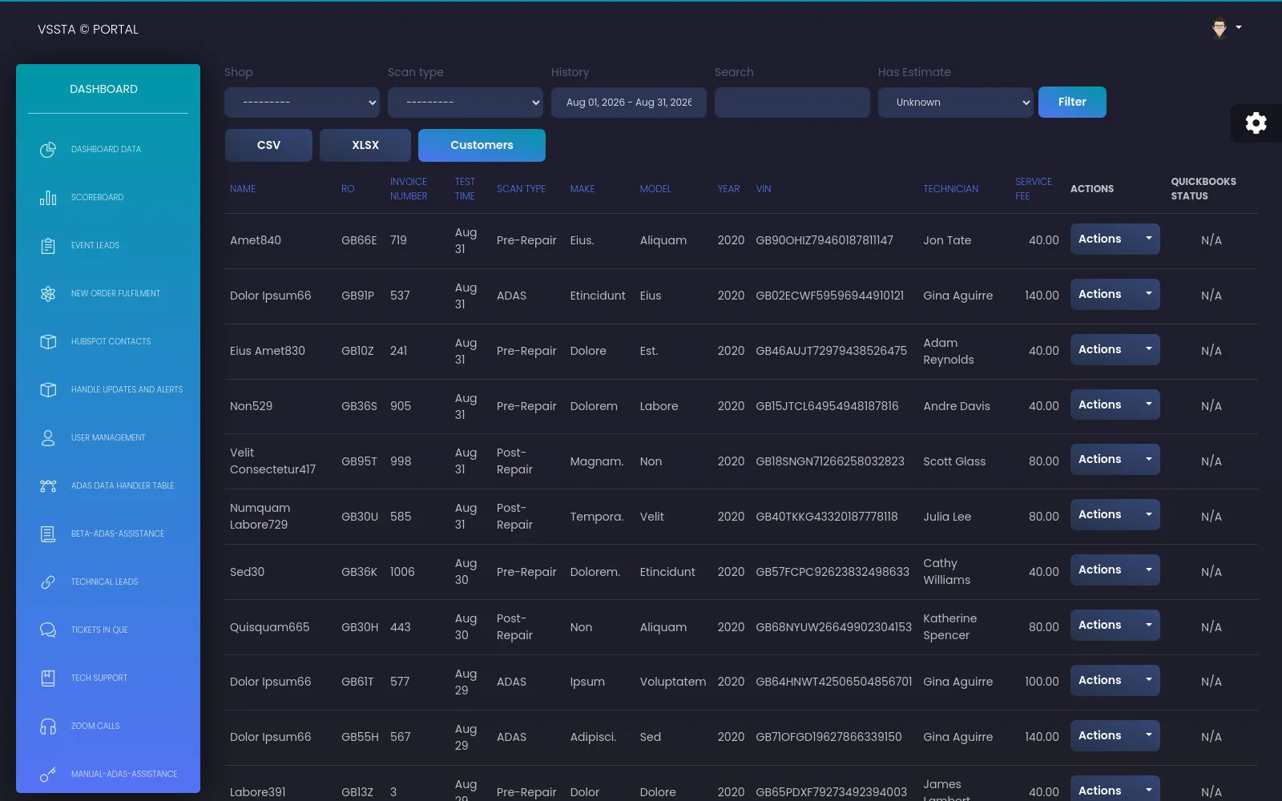Expand the Scan type dropdown

tap(466, 103)
